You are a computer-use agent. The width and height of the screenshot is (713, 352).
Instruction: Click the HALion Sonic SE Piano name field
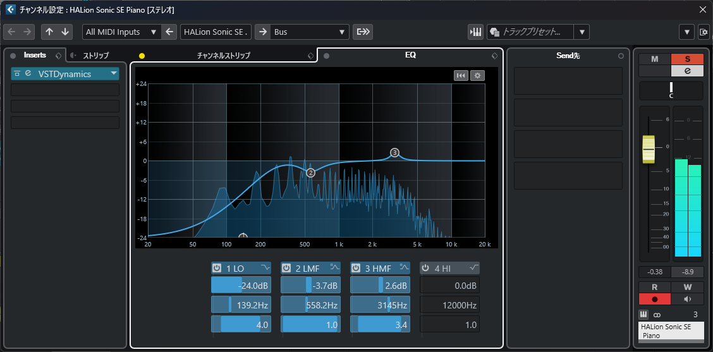671,331
